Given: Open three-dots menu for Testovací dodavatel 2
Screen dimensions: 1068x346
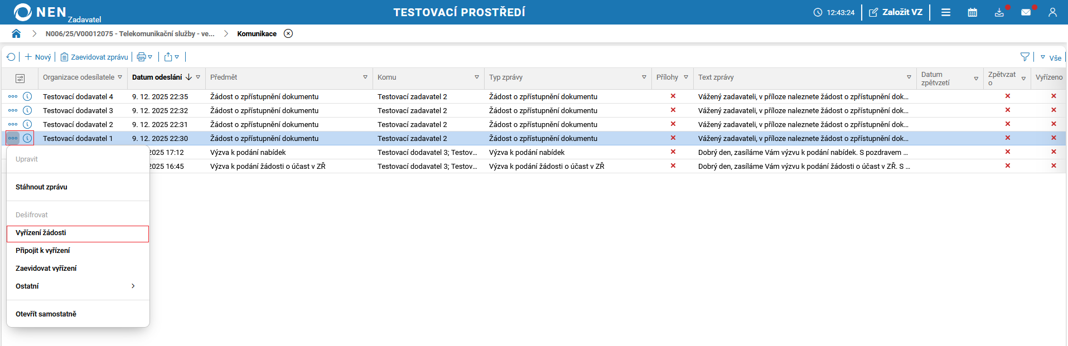Looking at the screenshot, I should pyautogui.click(x=13, y=124).
